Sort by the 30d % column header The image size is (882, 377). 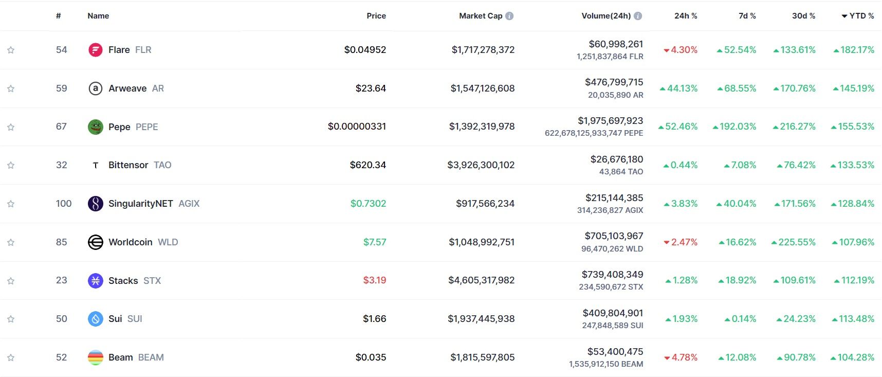pos(803,16)
